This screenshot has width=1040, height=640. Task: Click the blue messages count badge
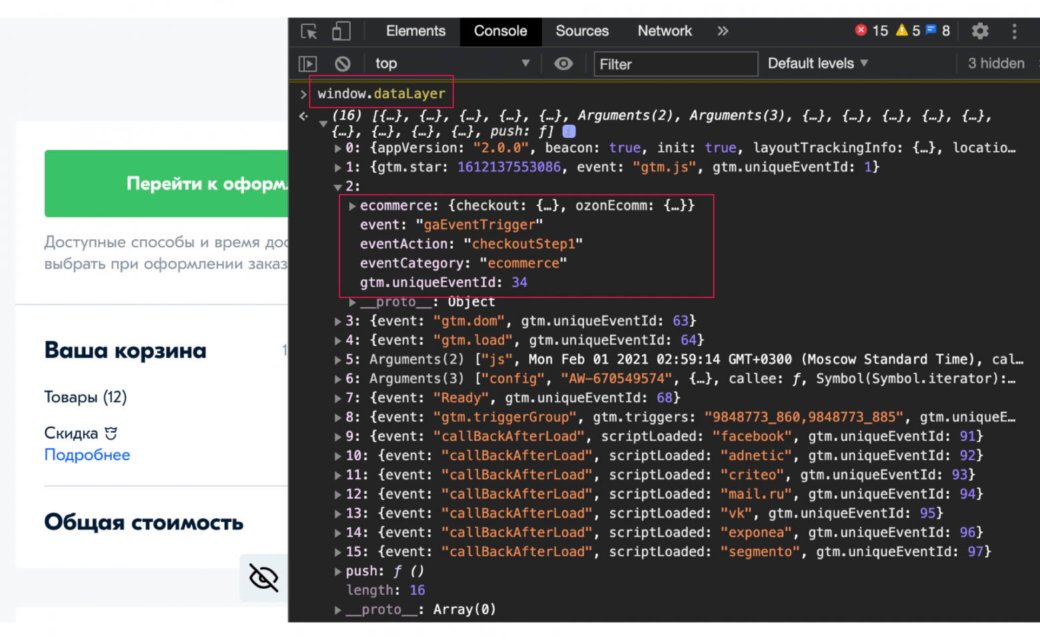[938, 31]
